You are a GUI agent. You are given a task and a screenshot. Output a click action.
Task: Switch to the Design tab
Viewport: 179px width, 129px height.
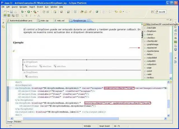[x=10, y=122]
